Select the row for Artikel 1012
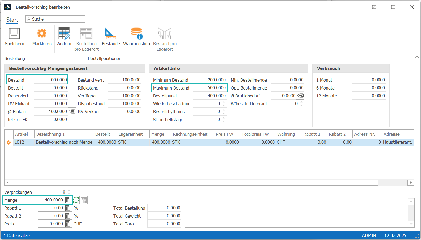Screen dimensions: 421x240 [214, 142]
